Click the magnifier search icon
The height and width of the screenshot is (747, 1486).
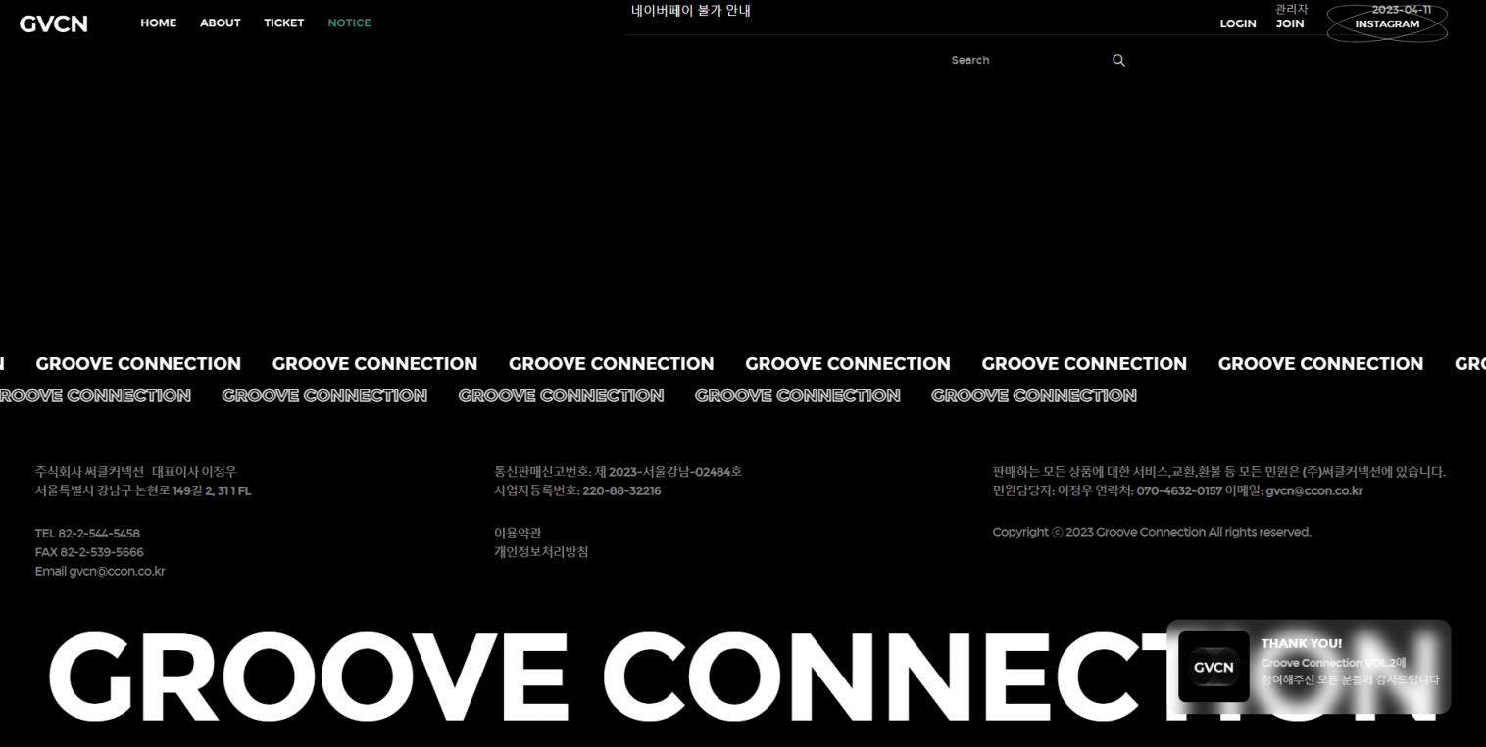pos(1118,60)
